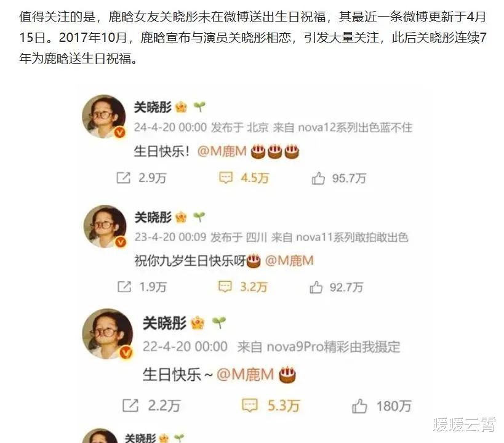The width and height of the screenshot is (504, 443).
Task: Open avatar on the 23-4-20 post
Action: 105,226
